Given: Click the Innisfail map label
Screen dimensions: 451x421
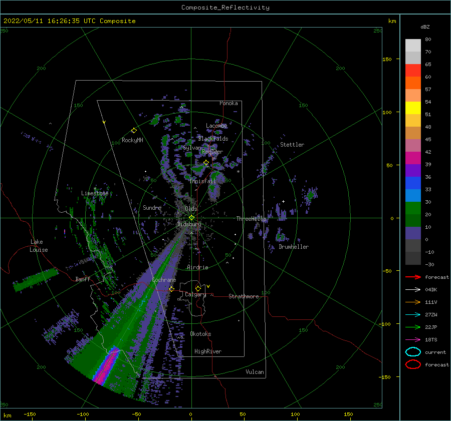Looking at the screenshot, I should point(202,181).
